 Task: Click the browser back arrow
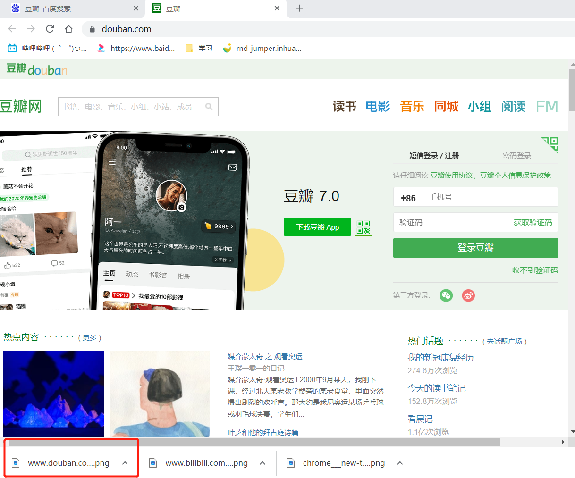12,29
